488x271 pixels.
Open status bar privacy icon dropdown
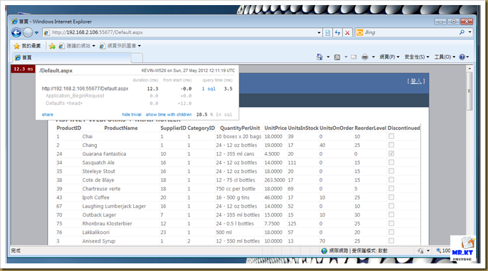(428, 251)
